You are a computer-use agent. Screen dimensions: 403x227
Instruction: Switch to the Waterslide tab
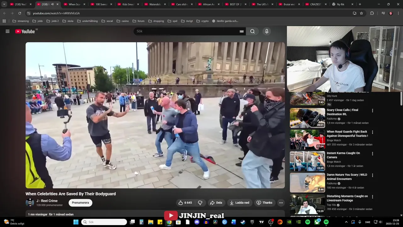click(155, 4)
